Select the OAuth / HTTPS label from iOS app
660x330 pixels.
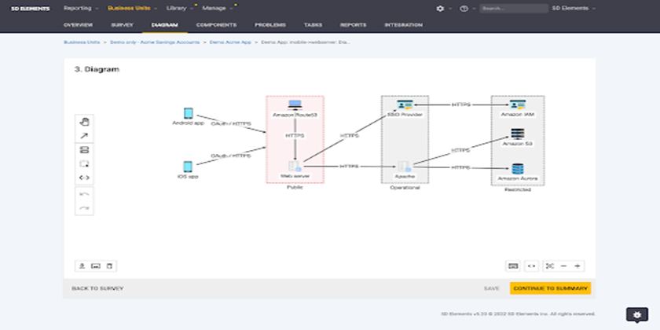click(231, 156)
